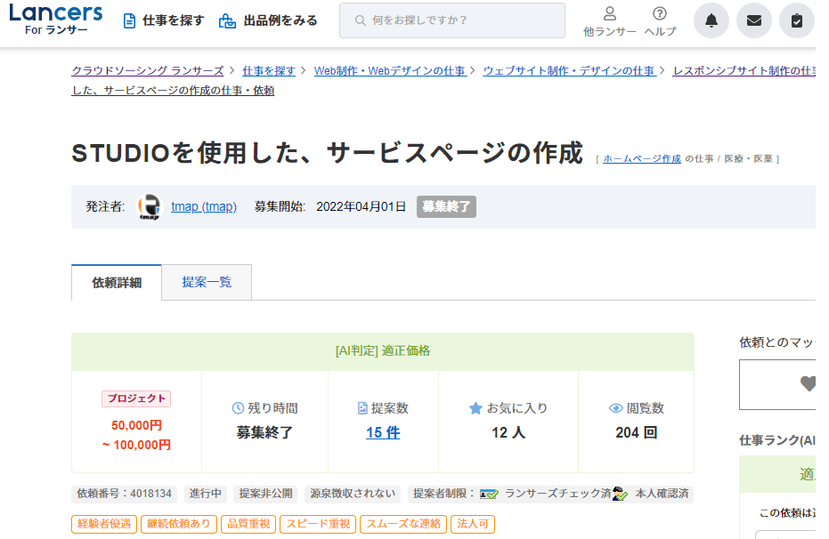Click the search field 何をお探しですか？
This screenshot has width=829, height=539.
451,20
